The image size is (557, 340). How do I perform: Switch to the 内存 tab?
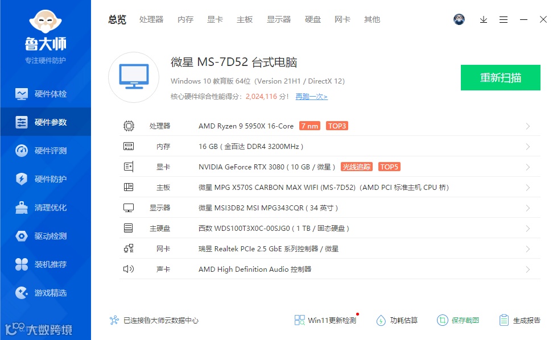pyautogui.click(x=185, y=19)
